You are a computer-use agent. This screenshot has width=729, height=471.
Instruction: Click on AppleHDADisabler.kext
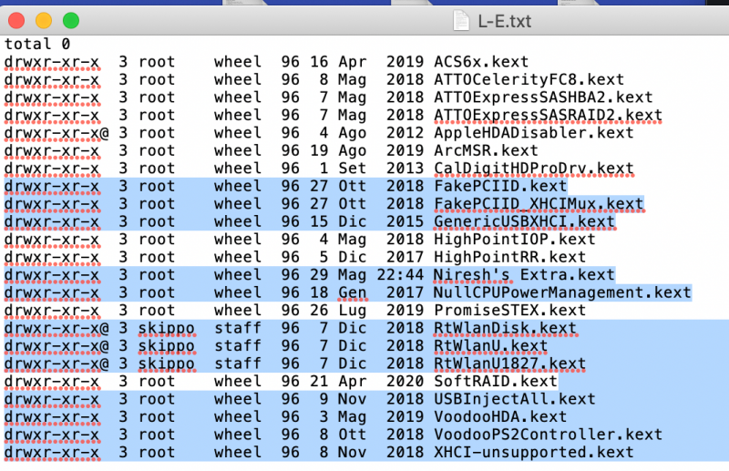click(x=534, y=133)
